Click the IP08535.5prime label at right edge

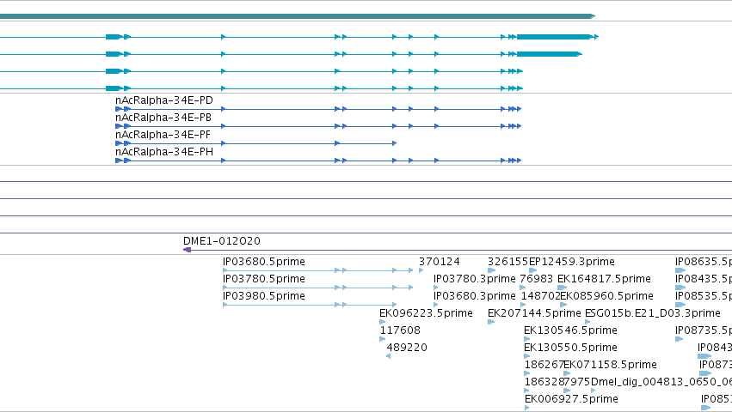[704, 296]
